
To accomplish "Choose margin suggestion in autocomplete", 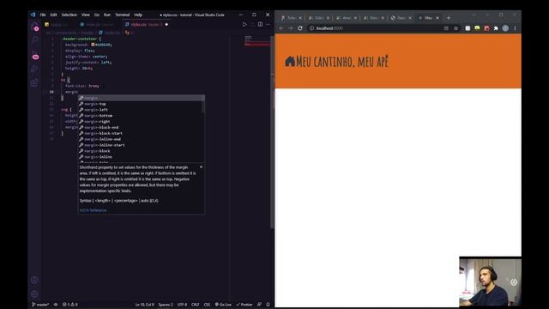I will [141, 98].
